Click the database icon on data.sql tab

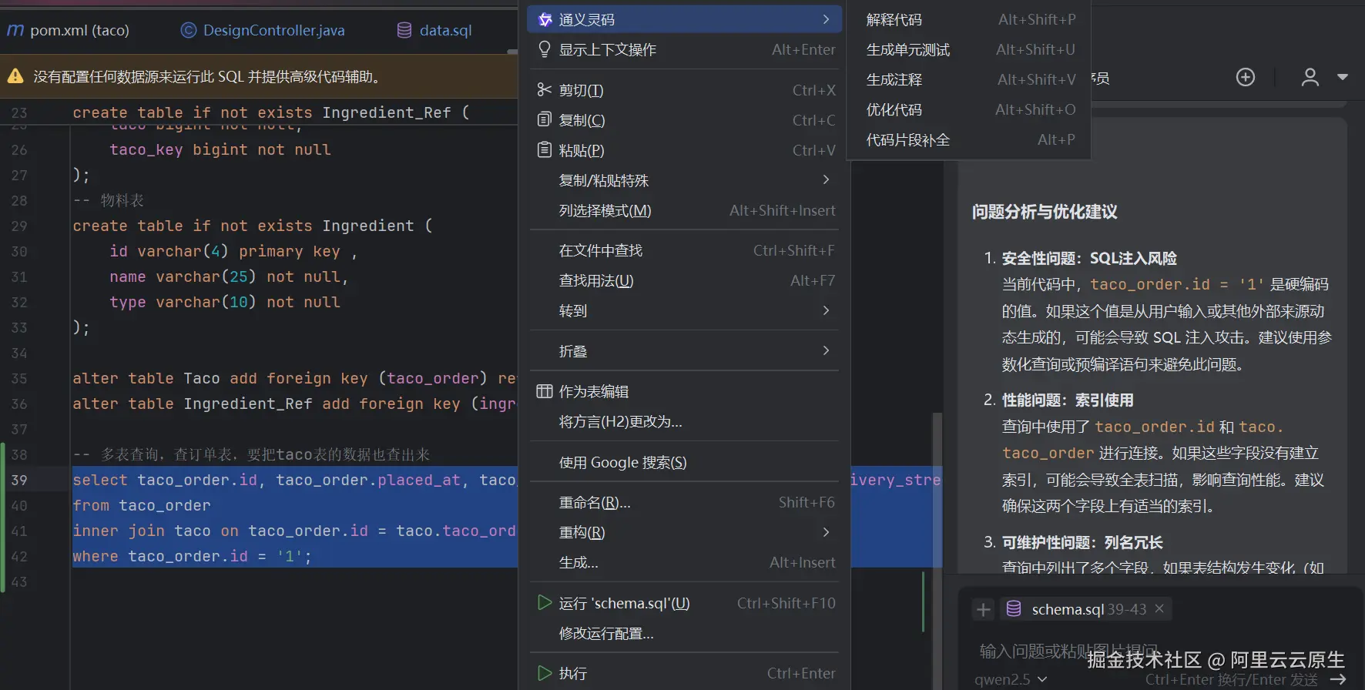point(404,30)
